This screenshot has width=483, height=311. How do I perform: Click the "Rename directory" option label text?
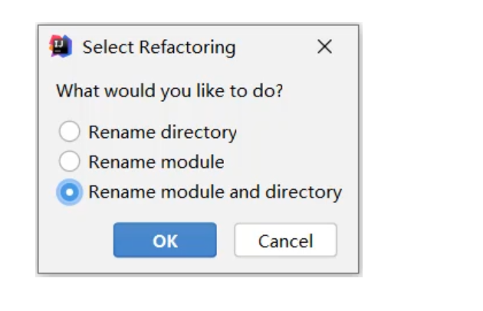(x=162, y=133)
